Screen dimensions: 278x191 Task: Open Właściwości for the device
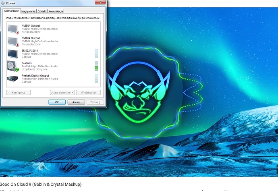click(x=88, y=92)
